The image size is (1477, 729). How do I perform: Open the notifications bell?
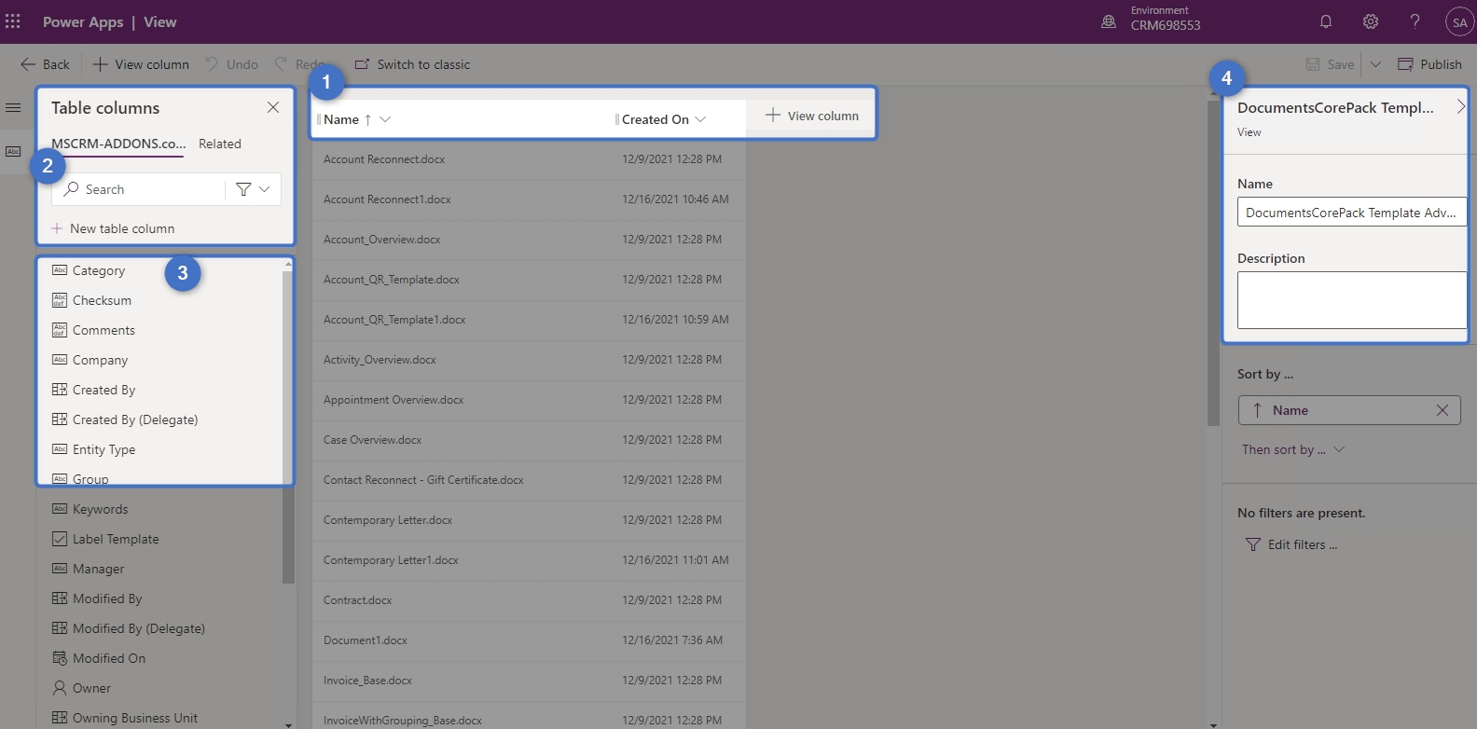click(x=1326, y=21)
